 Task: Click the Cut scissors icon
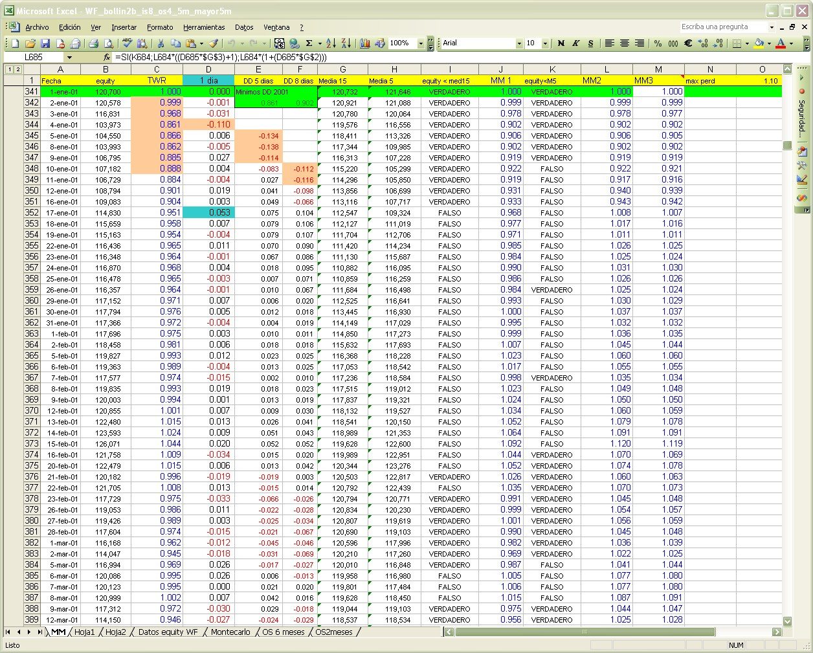(x=160, y=43)
